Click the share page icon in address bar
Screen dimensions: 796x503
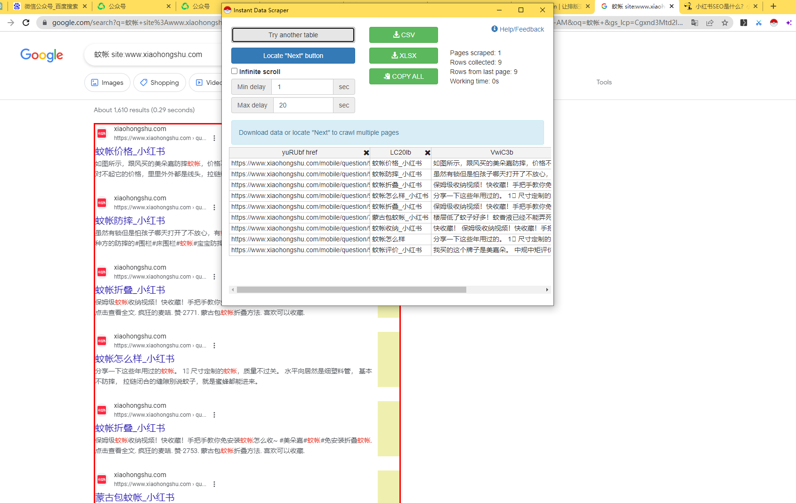click(x=710, y=23)
